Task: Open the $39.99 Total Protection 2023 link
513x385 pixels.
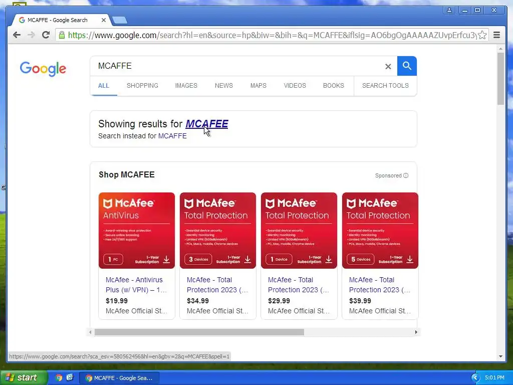Action: click(380, 285)
